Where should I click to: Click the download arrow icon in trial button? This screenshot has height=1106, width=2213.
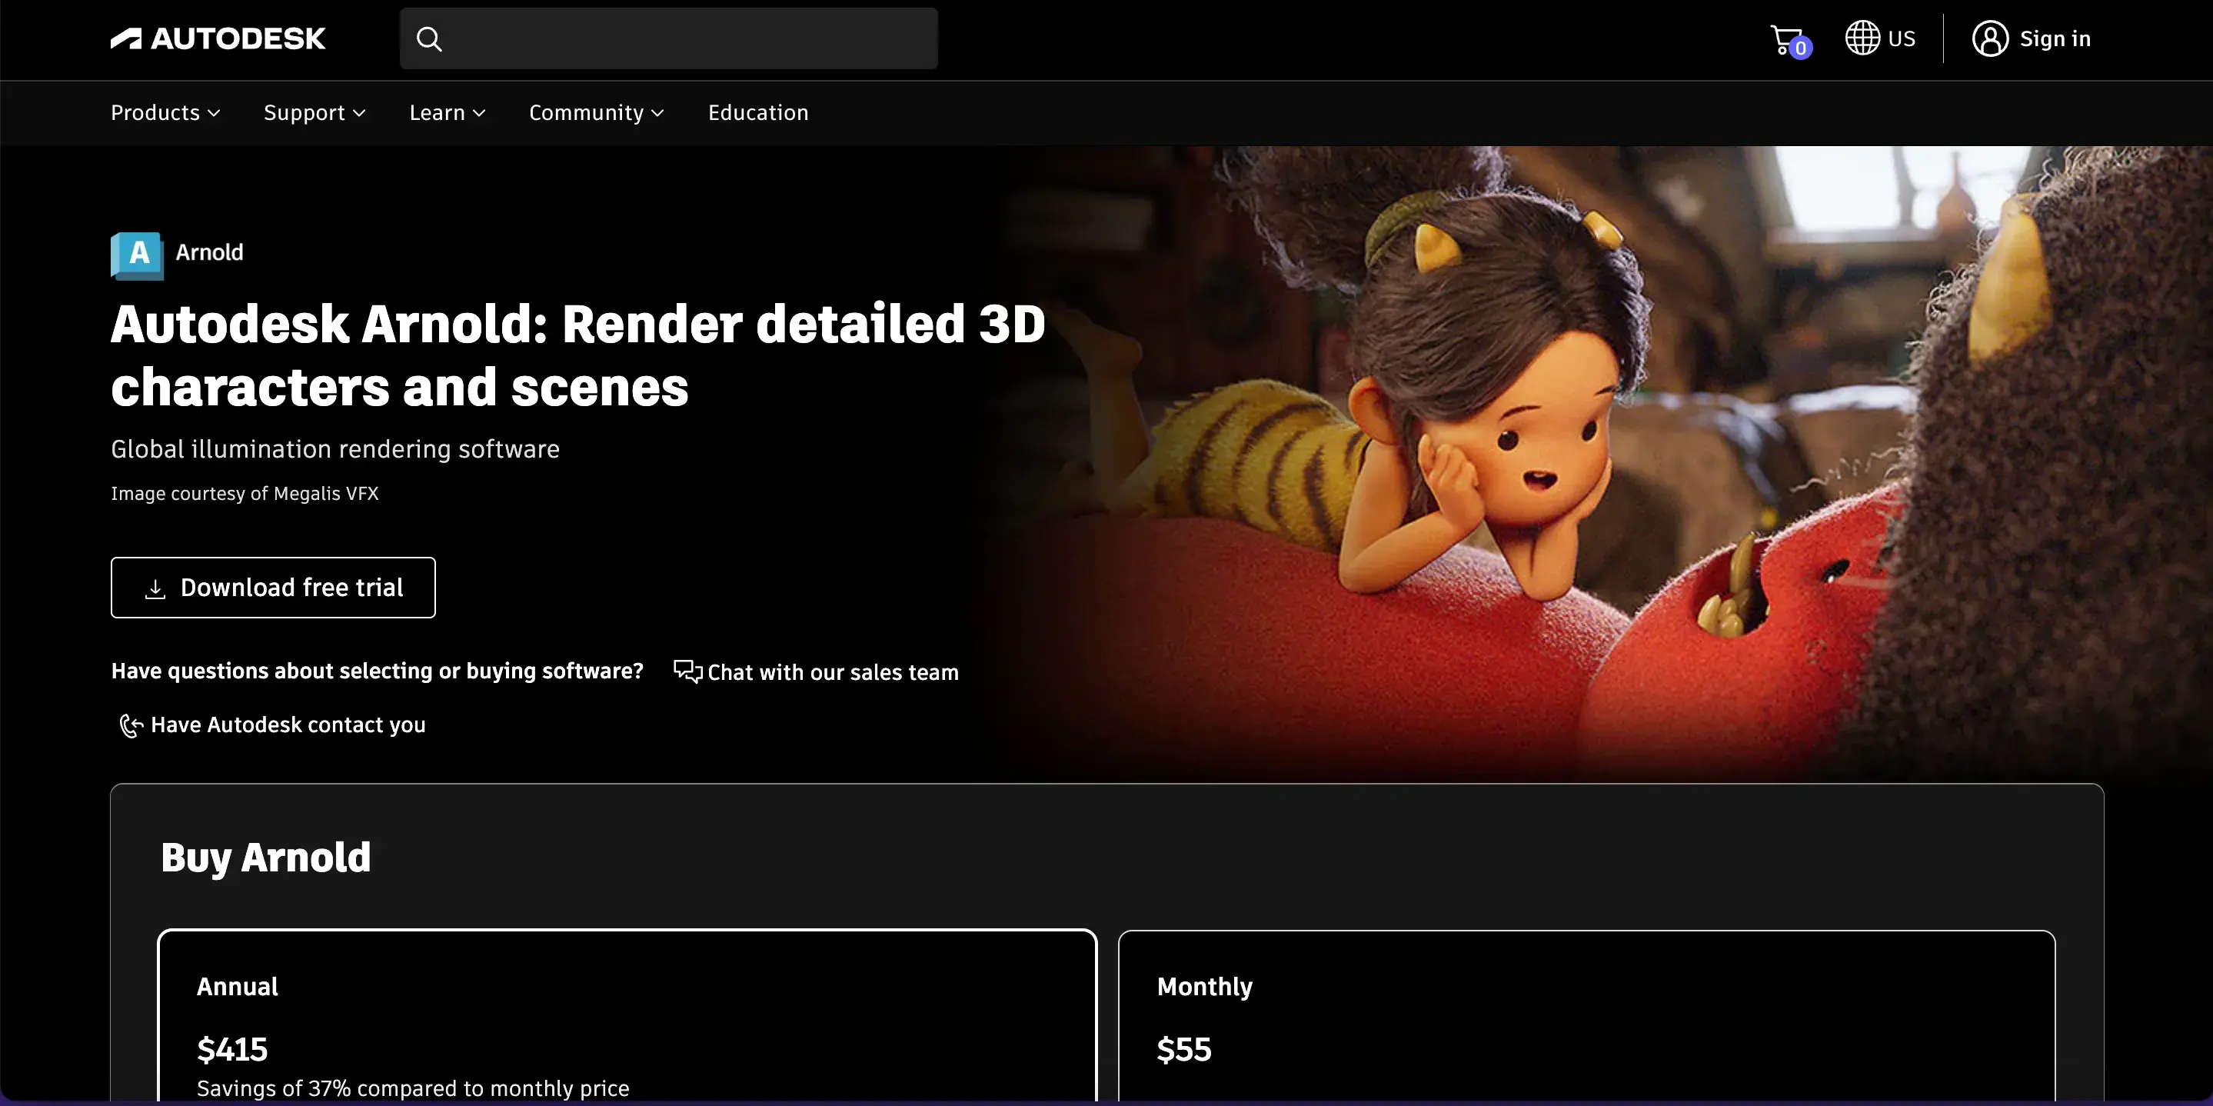tap(155, 588)
